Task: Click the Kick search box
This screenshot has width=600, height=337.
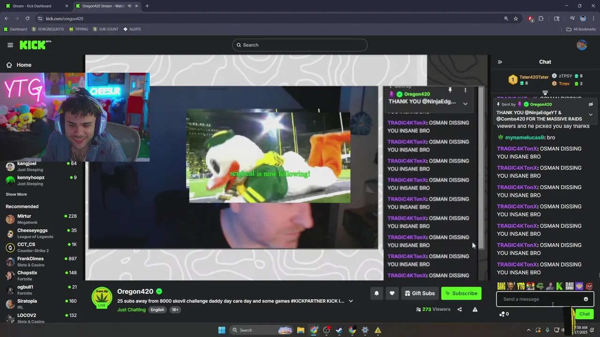Action: [x=300, y=45]
